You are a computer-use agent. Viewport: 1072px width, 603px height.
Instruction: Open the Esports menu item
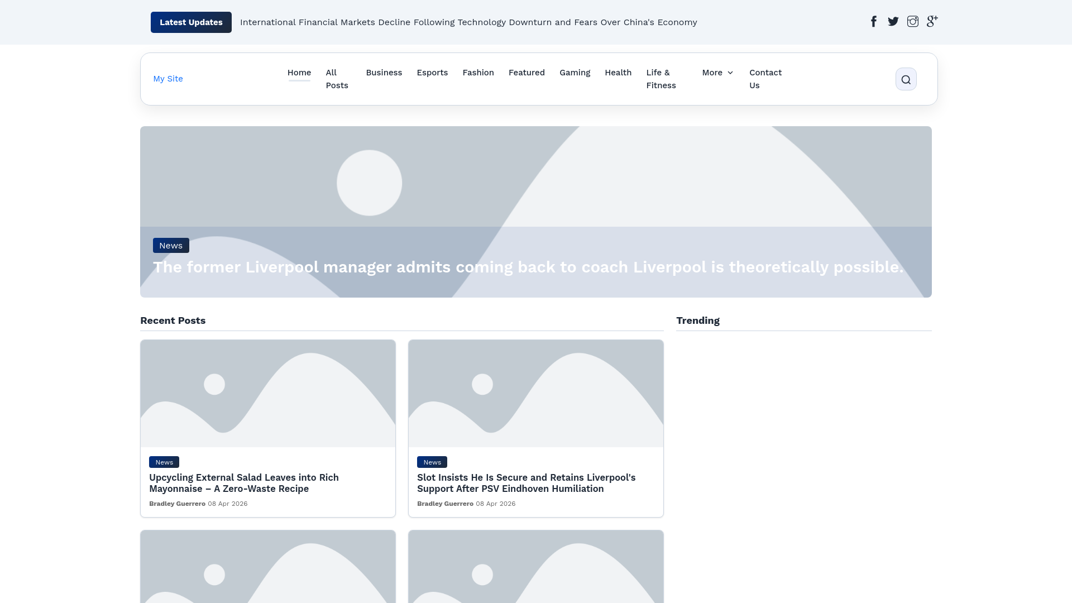point(432,73)
